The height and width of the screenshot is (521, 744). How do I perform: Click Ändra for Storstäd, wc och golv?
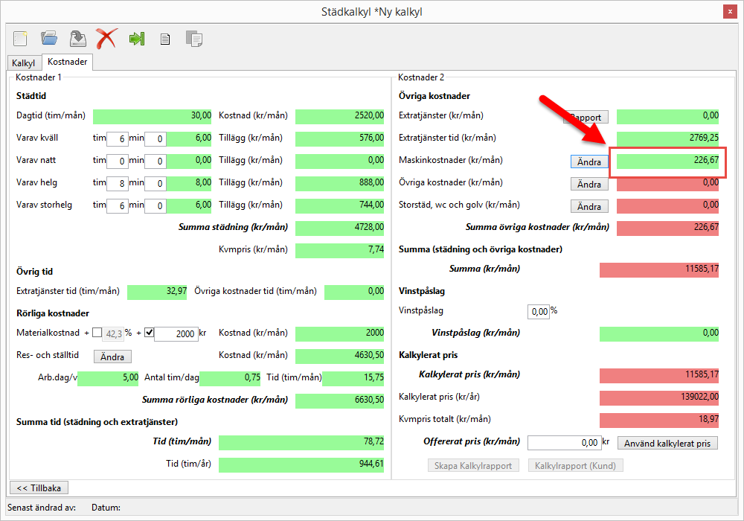click(589, 206)
